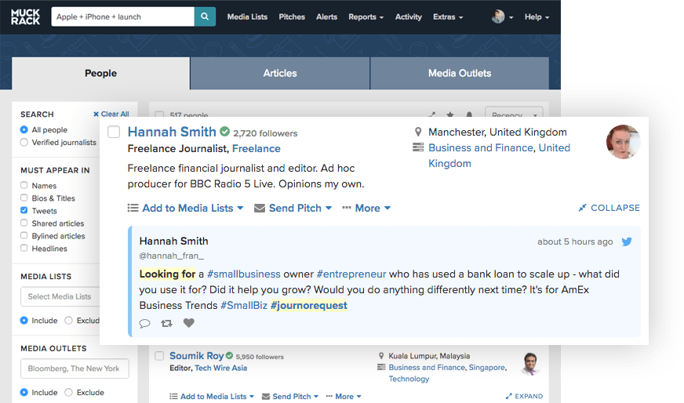Open Activity in top navigation
684x403 pixels.
point(409,16)
